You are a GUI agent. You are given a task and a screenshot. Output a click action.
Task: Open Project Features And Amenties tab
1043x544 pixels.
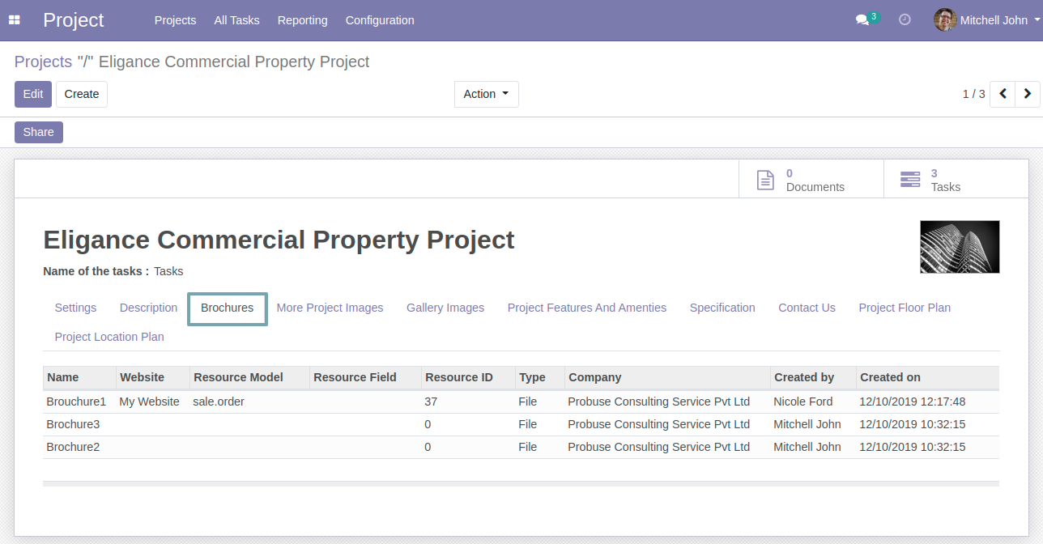pyautogui.click(x=587, y=308)
